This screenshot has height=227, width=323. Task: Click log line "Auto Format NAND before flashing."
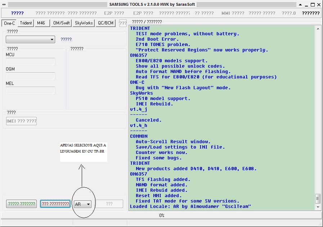tap(183, 72)
